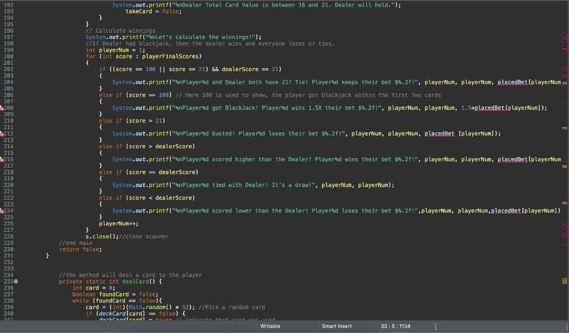Click the error marker on line 212
The height and width of the screenshot is (333, 569).
coord(2,134)
